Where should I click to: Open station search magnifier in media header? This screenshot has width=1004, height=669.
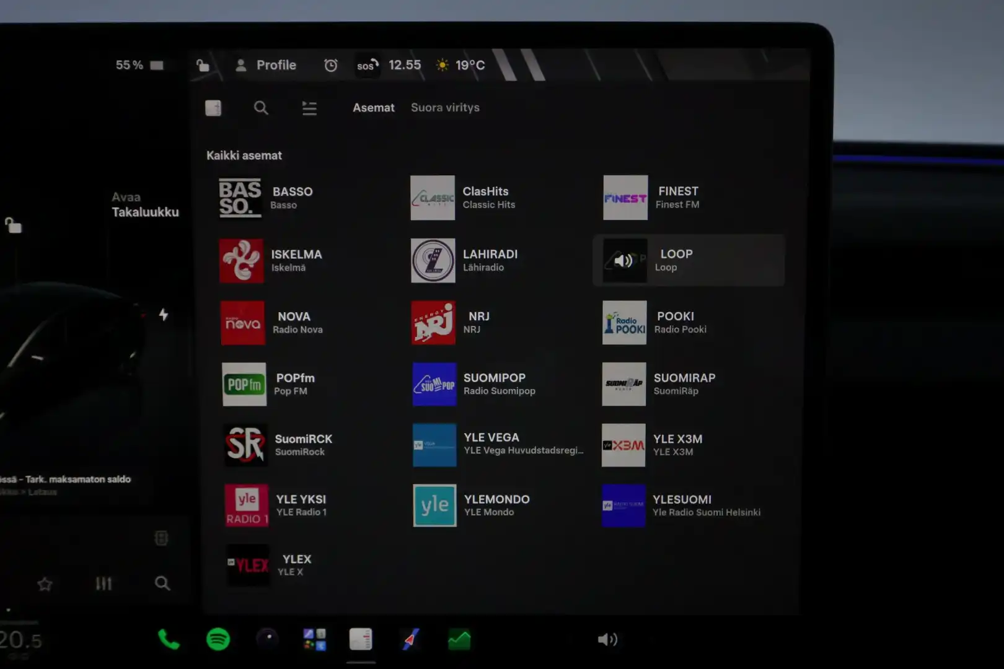point(261,108)
